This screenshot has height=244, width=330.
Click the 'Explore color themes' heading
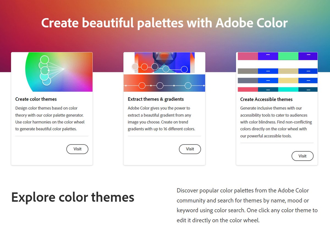click(x=73, y=197)
